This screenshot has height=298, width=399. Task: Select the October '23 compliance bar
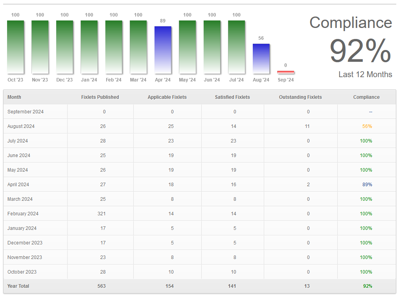(x=15, y=47)
